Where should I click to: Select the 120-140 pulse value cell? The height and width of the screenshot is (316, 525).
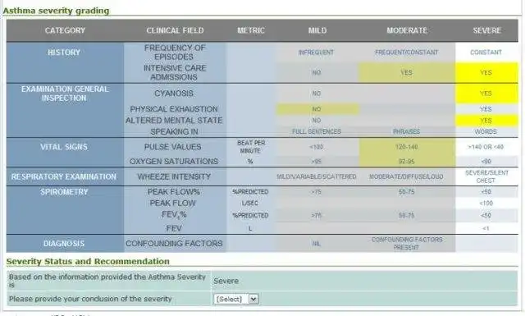tap(407, 147)
